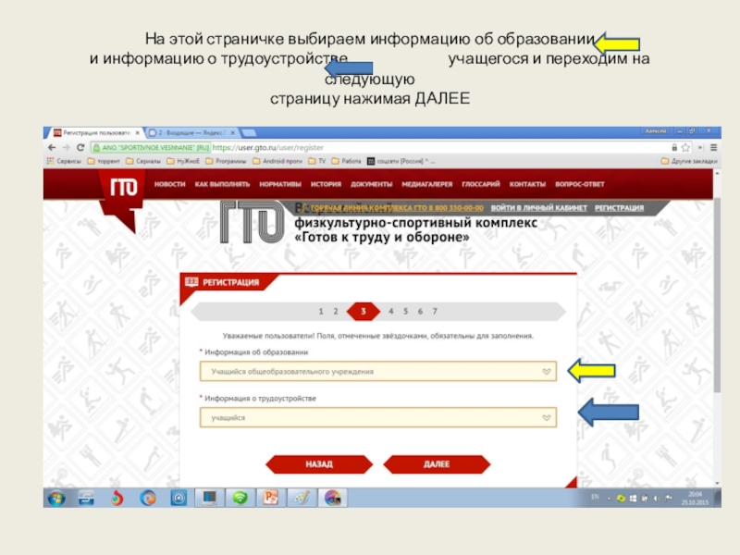Screen dimensions: 740x555
Task: Click the ГТО logo in the red header
Action: click(x=123, y=188)
